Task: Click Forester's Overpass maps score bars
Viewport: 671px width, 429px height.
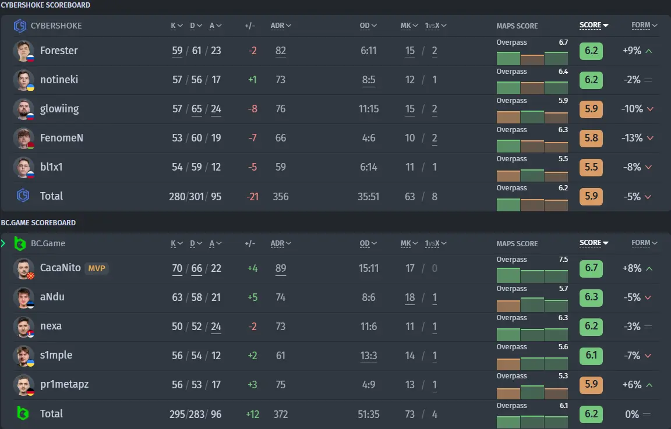Action: pyautogui.click(x=532, y=58)
